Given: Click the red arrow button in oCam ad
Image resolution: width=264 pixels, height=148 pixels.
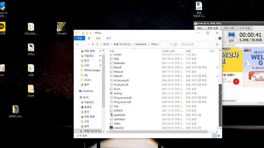Looking at the screenshot, I should (x=236, y=81).
